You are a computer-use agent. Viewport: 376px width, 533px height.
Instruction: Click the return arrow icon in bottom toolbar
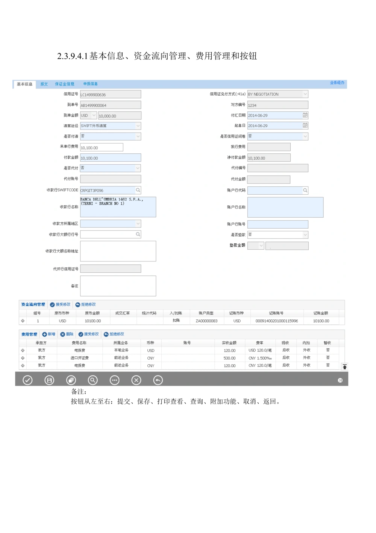(158, 380)
